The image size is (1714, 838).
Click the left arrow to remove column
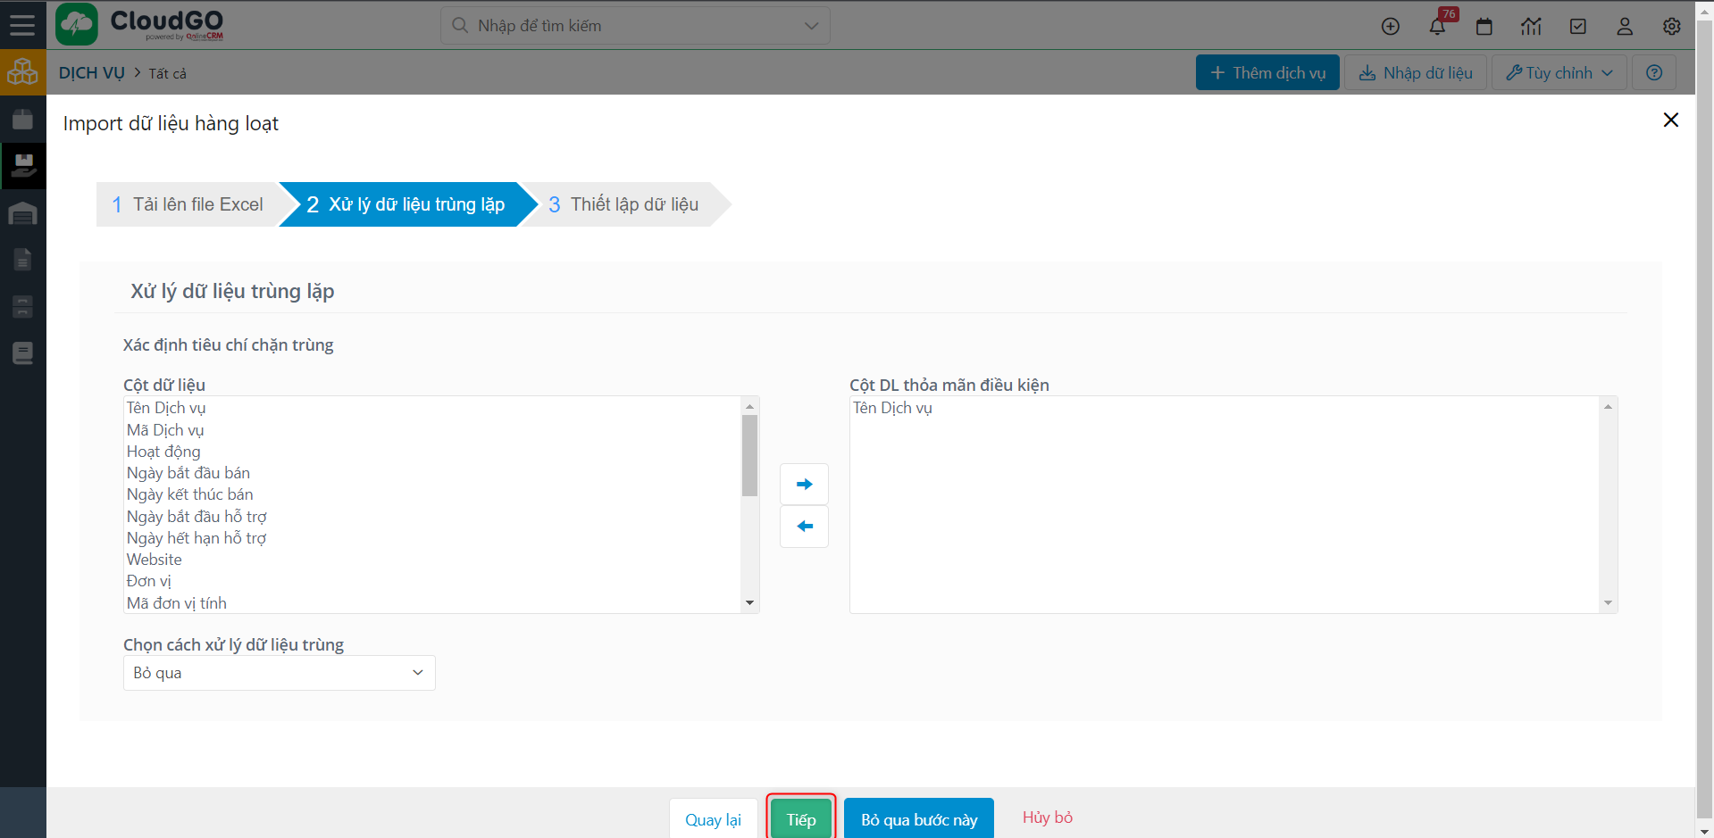(804, 527)
